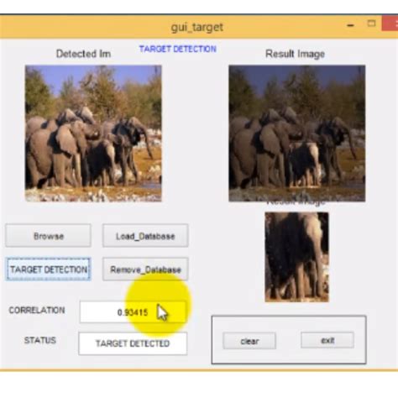Click the Browse button
The image size is (398, 398).
coord(48,236)
